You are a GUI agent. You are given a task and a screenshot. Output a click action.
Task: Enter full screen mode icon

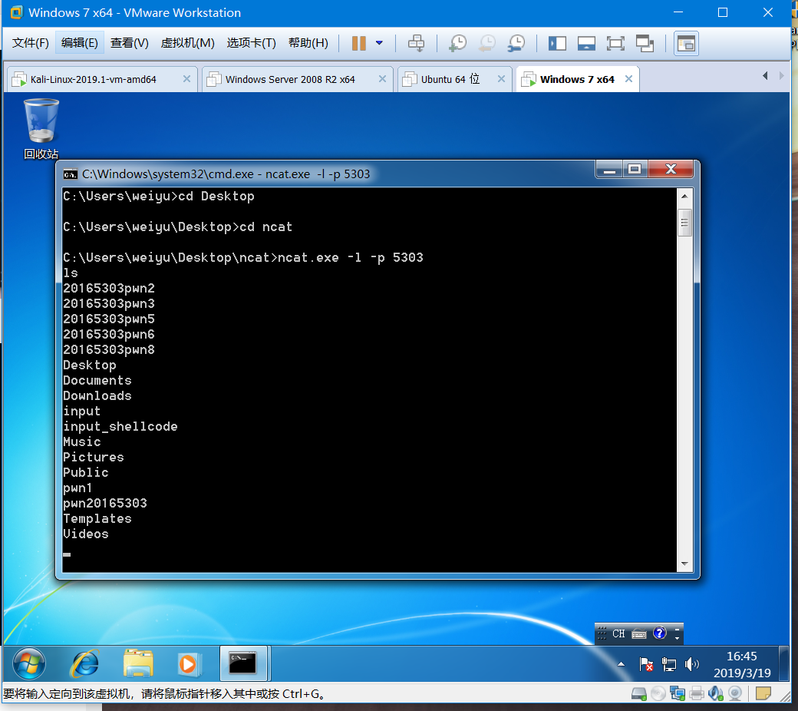click(615, 43)
